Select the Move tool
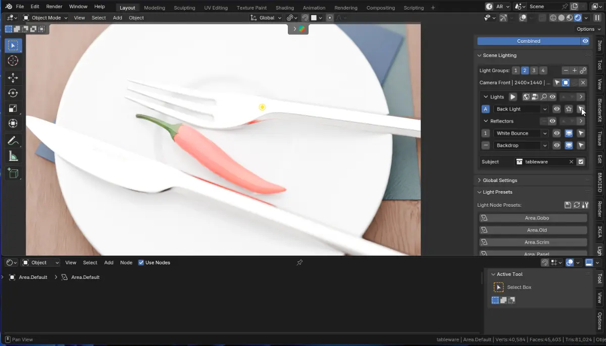The height and width of the screenshot is (346, 606). (x=13, y=78)
